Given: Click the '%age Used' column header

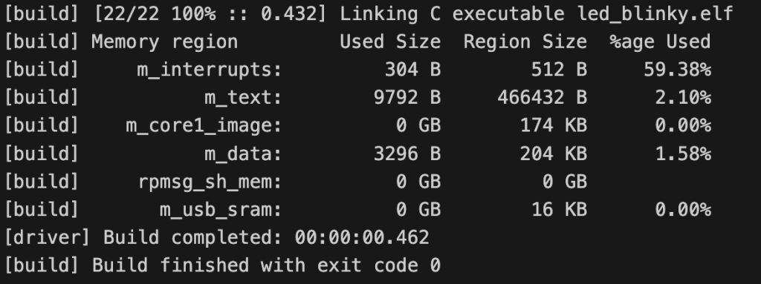Looking at the screenshot, I should [661, 42].
